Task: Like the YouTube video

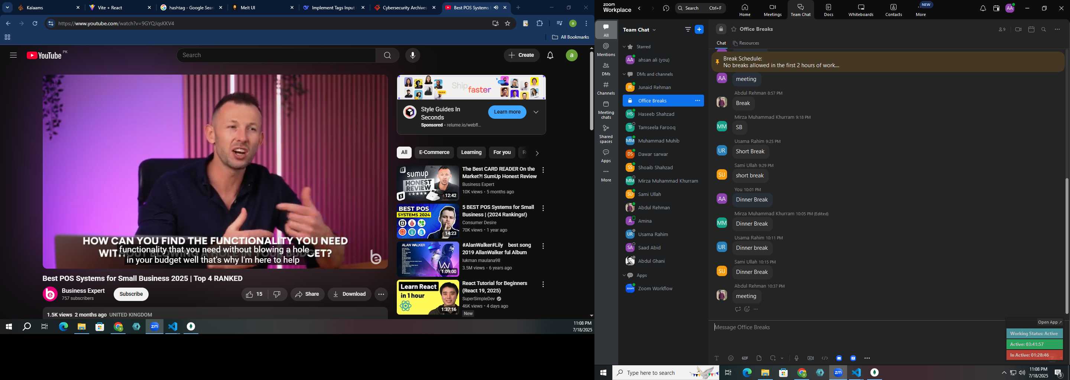Action: [x=254, y=294]
